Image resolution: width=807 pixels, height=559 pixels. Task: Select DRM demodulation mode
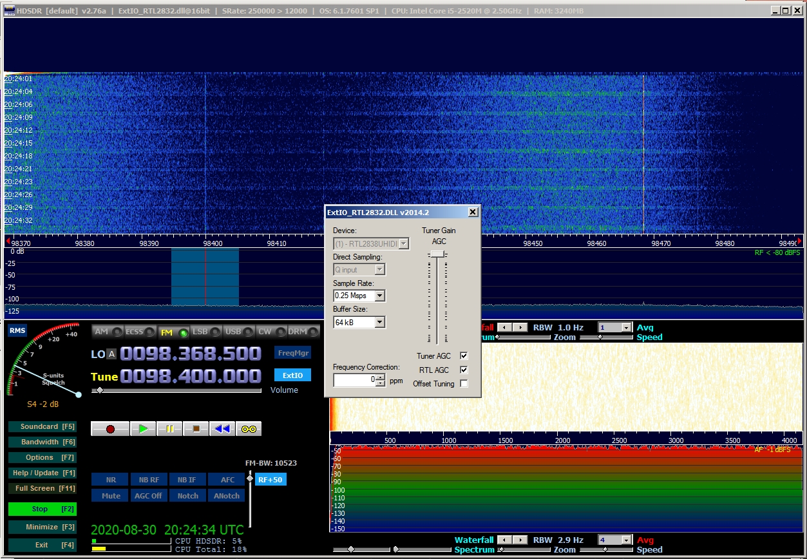(x=303, y=332)
